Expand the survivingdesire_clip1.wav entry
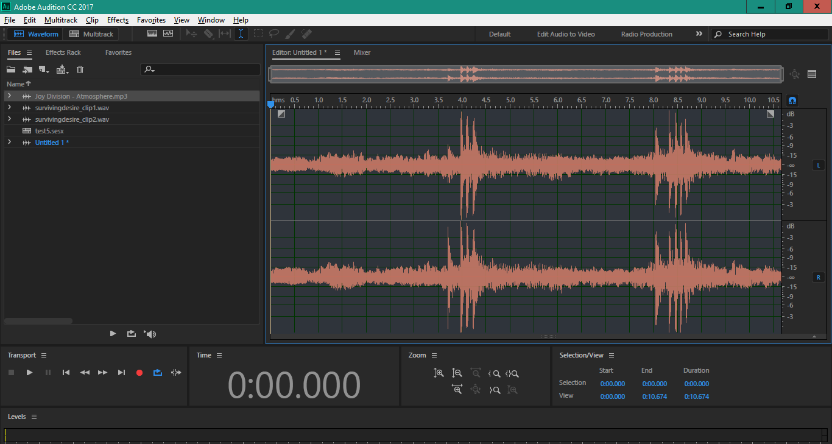This screenshot has width=832, height=444. pyautogui.click(x=9, y=108)
